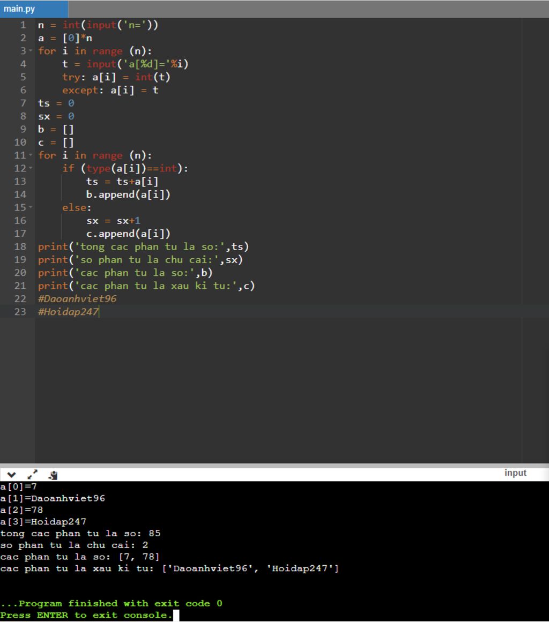Click console line 'so phan tu la chu cai: 2'

coord(74,545)
